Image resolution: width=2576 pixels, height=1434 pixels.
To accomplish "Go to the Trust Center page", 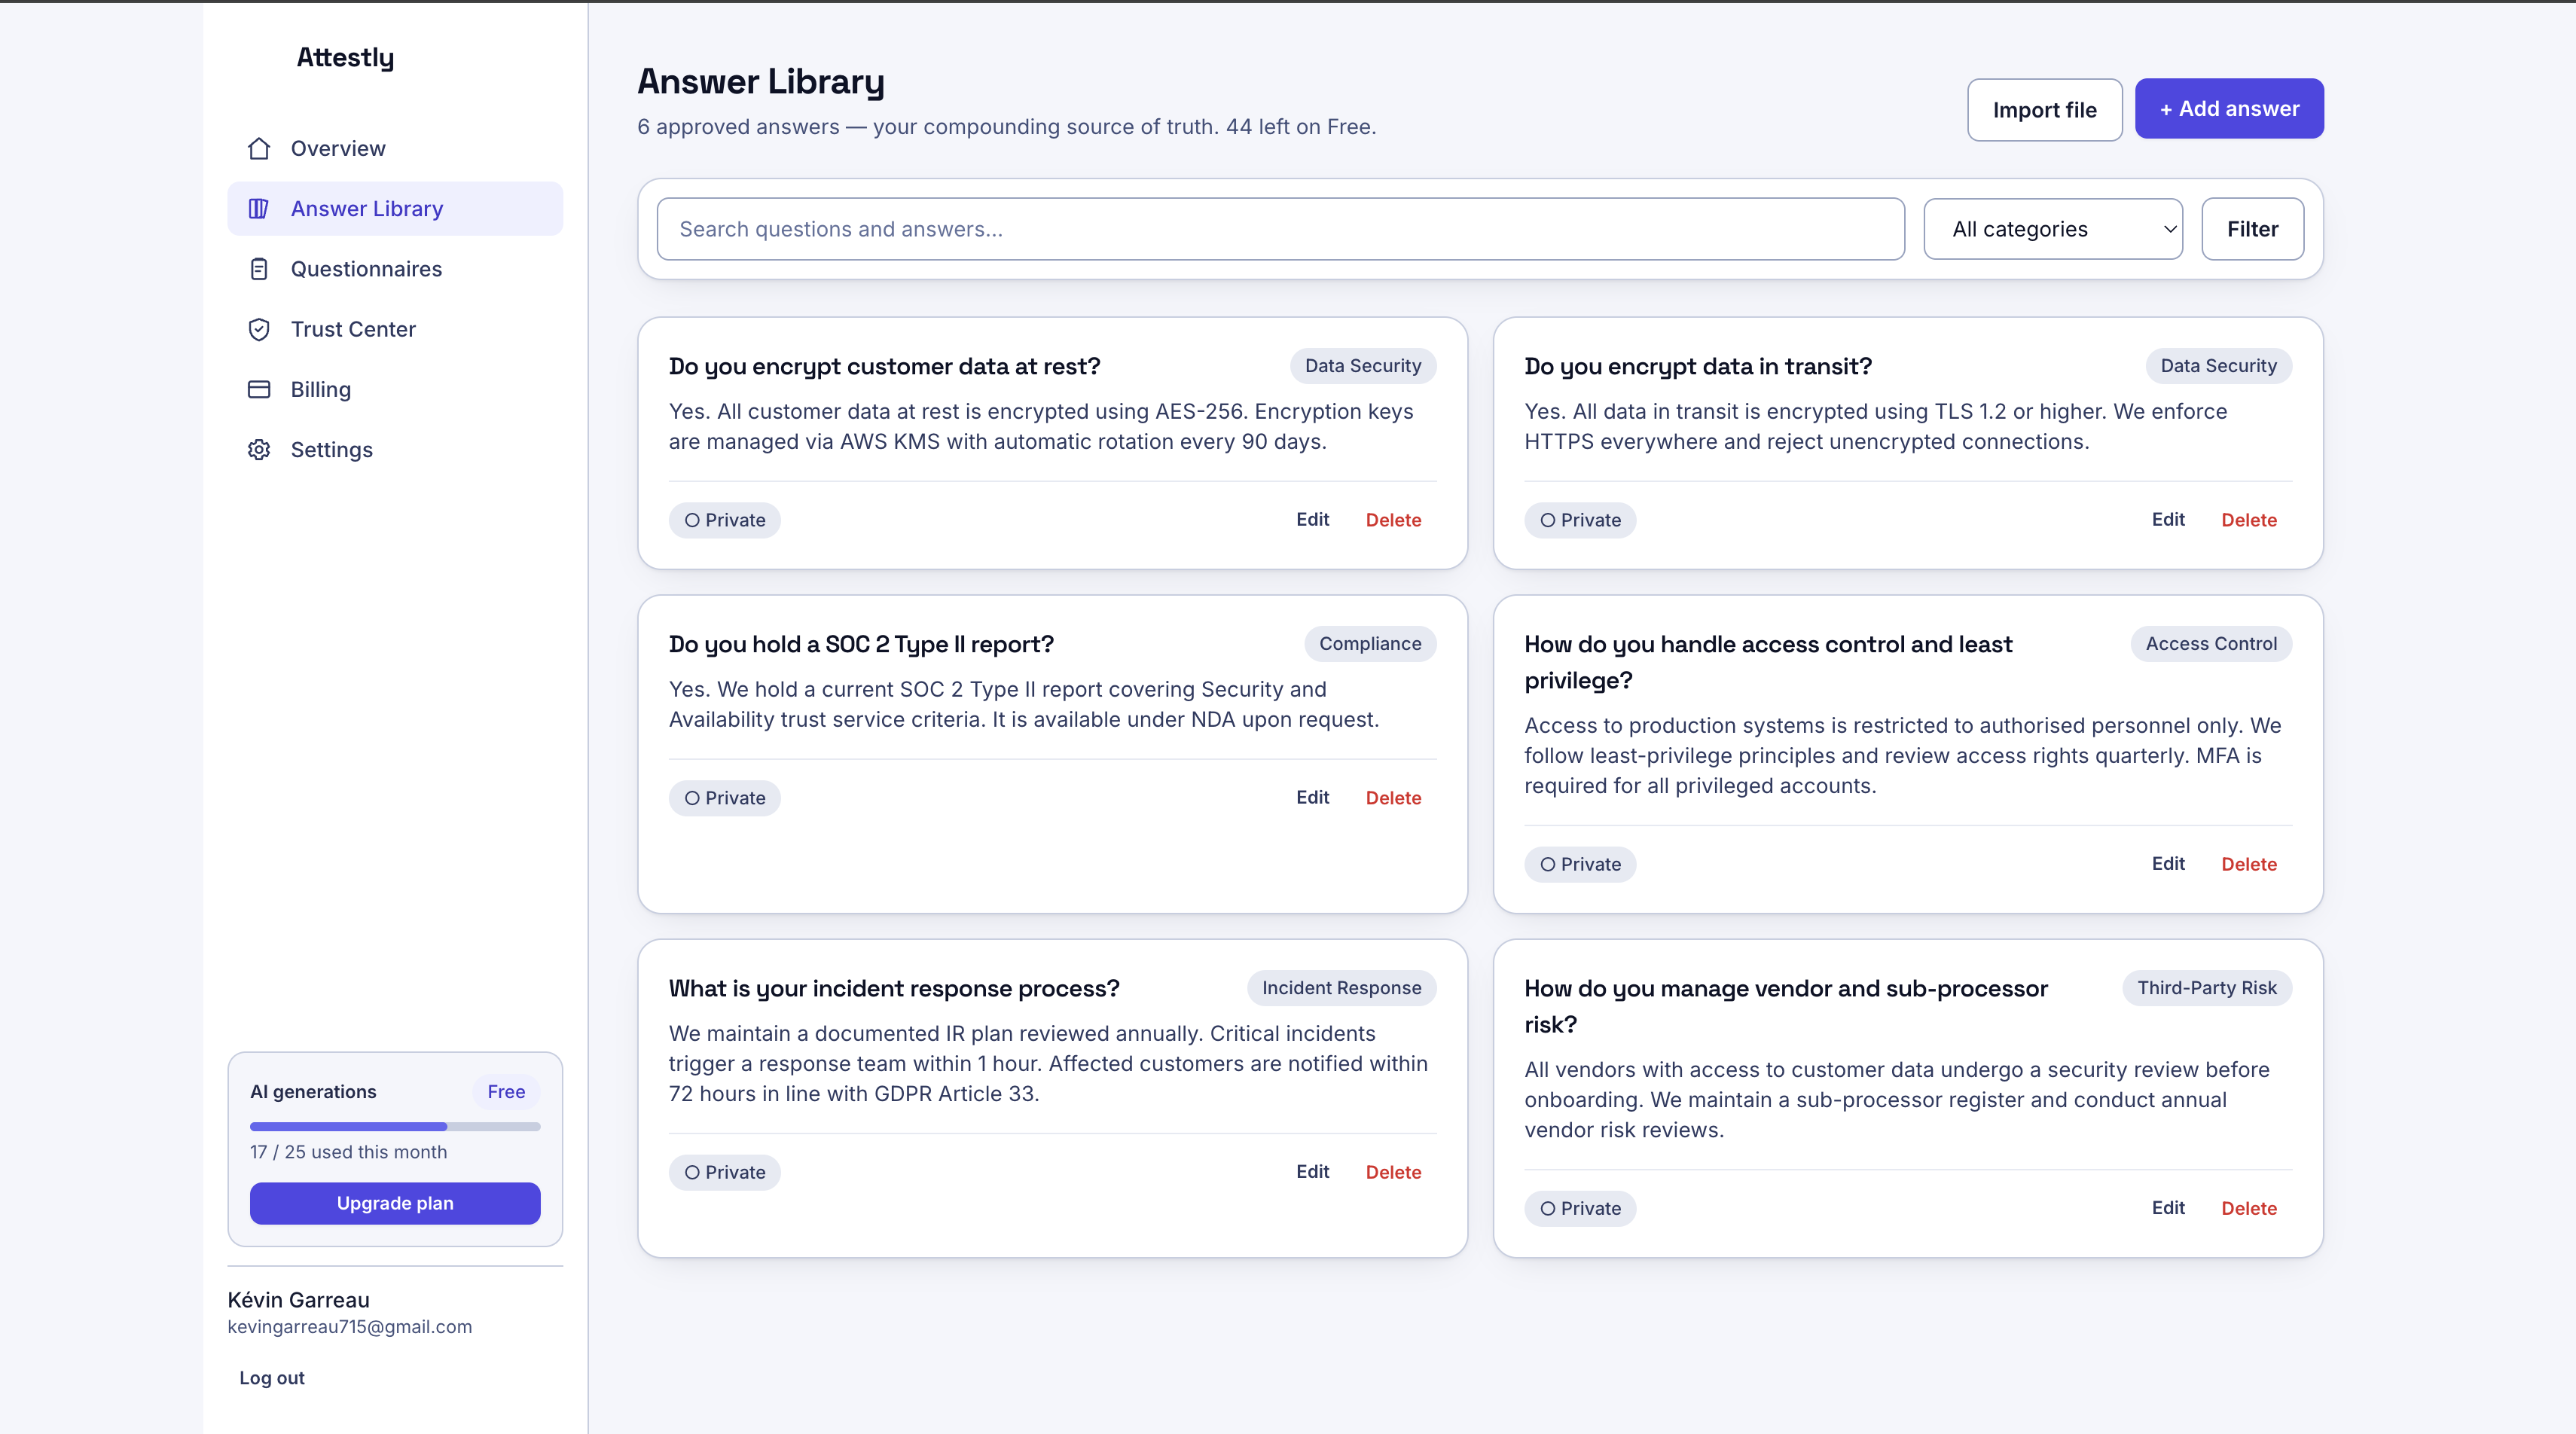I will point(395,329).
